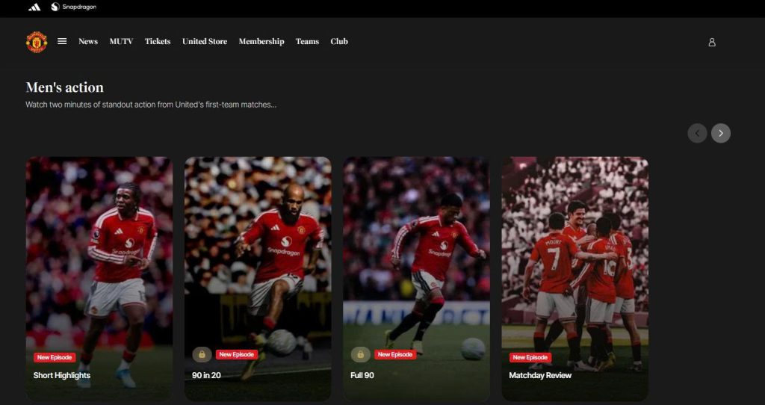Click the lock icon on Full 90
The width and height of the screenshot is (765, 405).
click(361, 355)
